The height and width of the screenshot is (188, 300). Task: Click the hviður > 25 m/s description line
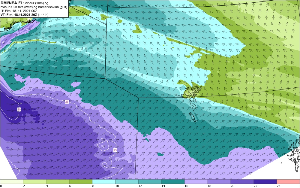click(x=34, y=7)
